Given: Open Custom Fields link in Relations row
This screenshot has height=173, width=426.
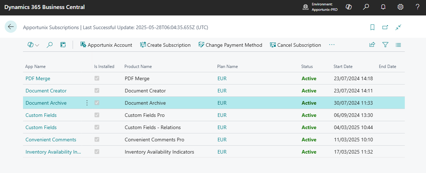Looking at the screenshot, I should point(41,127).
